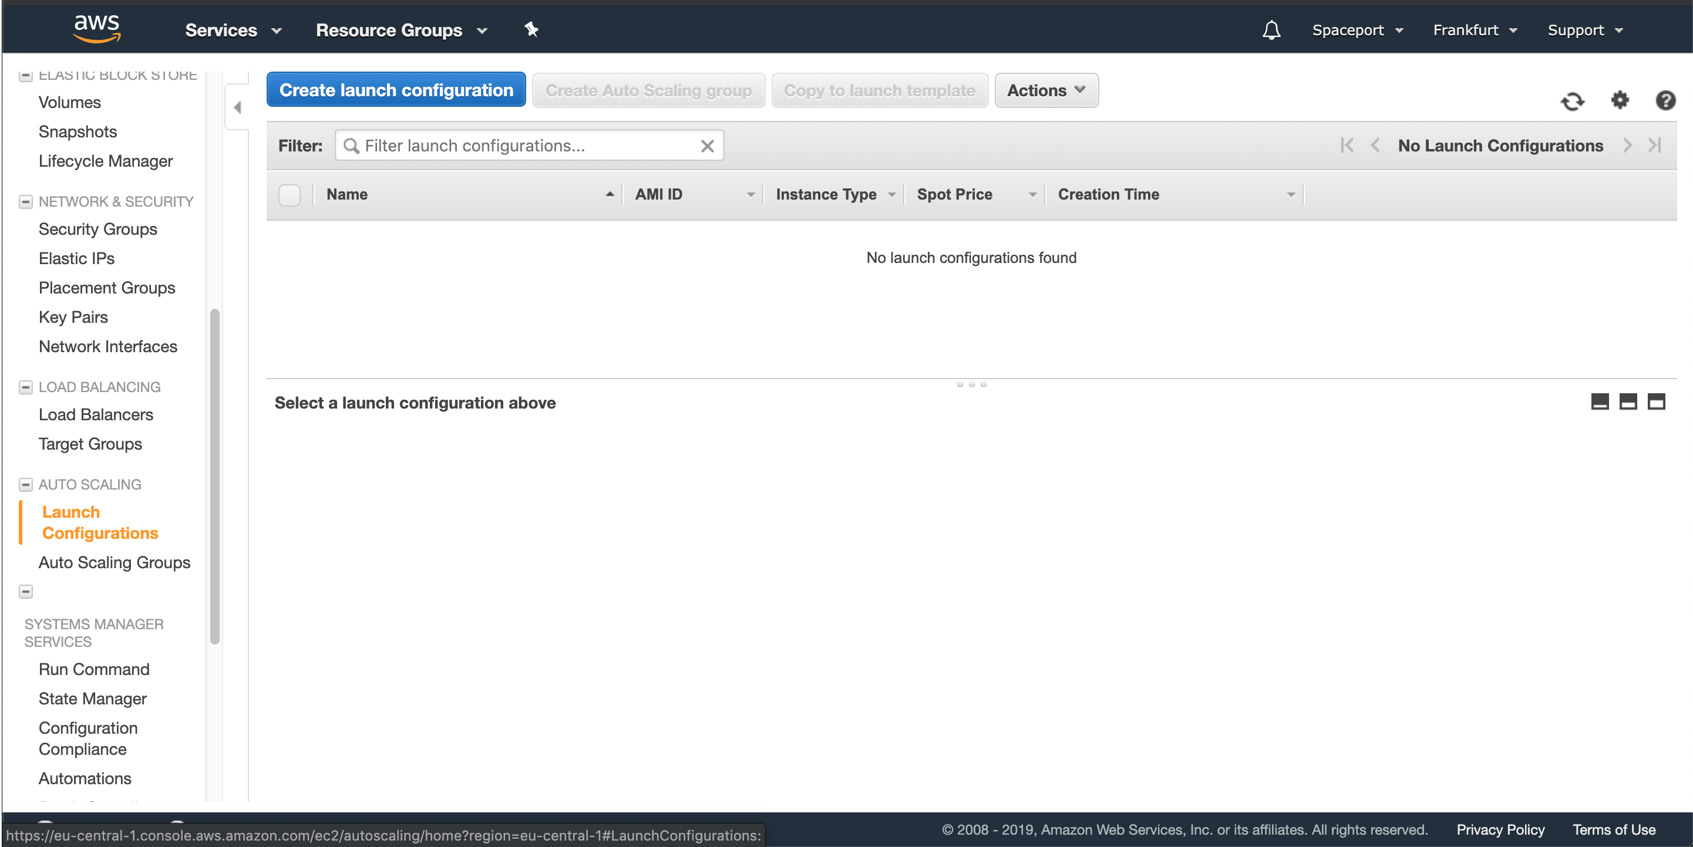Click the AWS logo icon
This screenshot has height=847, width=1693.
point(97,29)
